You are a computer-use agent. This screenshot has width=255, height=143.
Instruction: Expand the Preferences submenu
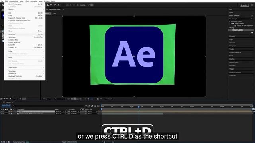point(25,73)
